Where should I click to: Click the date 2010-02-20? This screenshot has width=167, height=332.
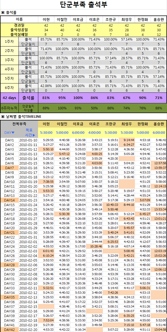29,330
